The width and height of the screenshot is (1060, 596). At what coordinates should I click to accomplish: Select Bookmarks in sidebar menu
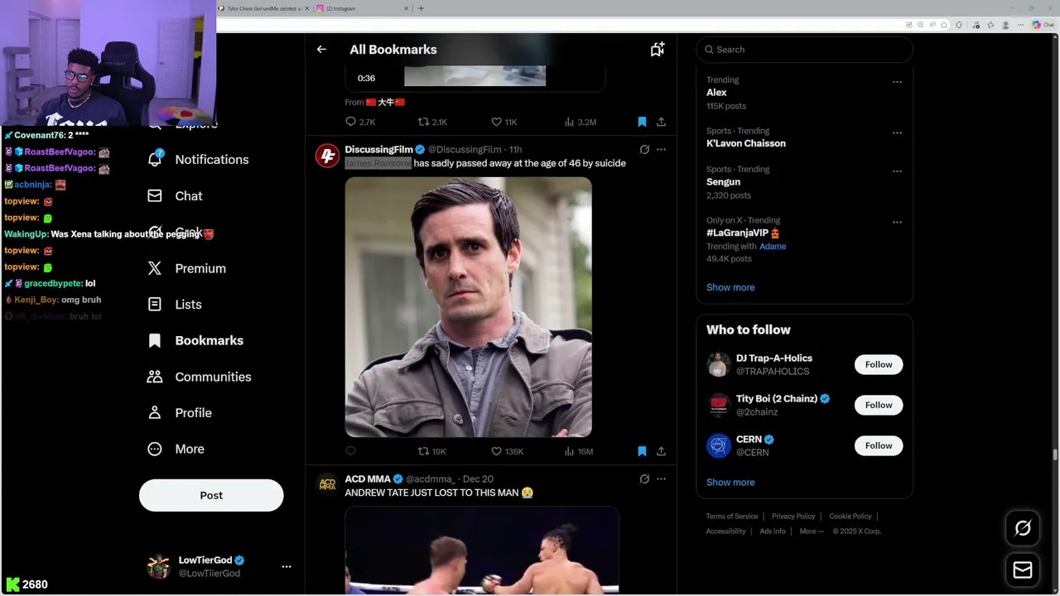tap(195, 340)
